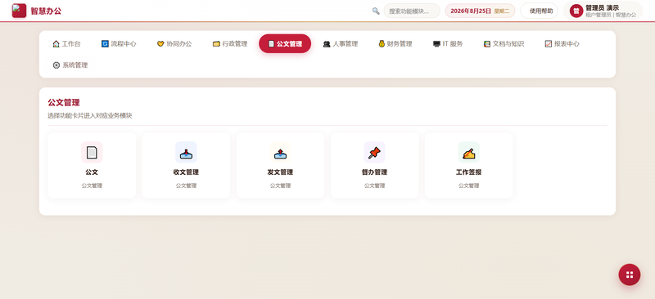Go to the 协同办公 tab
Image resolution: width=655 pixels, height=299 pixels.
click(x=174, y=43)
